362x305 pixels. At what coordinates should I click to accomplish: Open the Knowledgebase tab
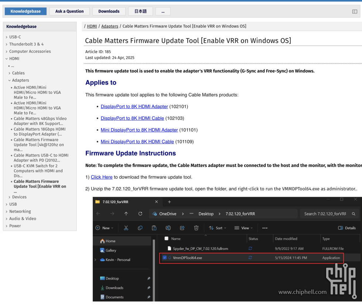click(x=25, y=11)
